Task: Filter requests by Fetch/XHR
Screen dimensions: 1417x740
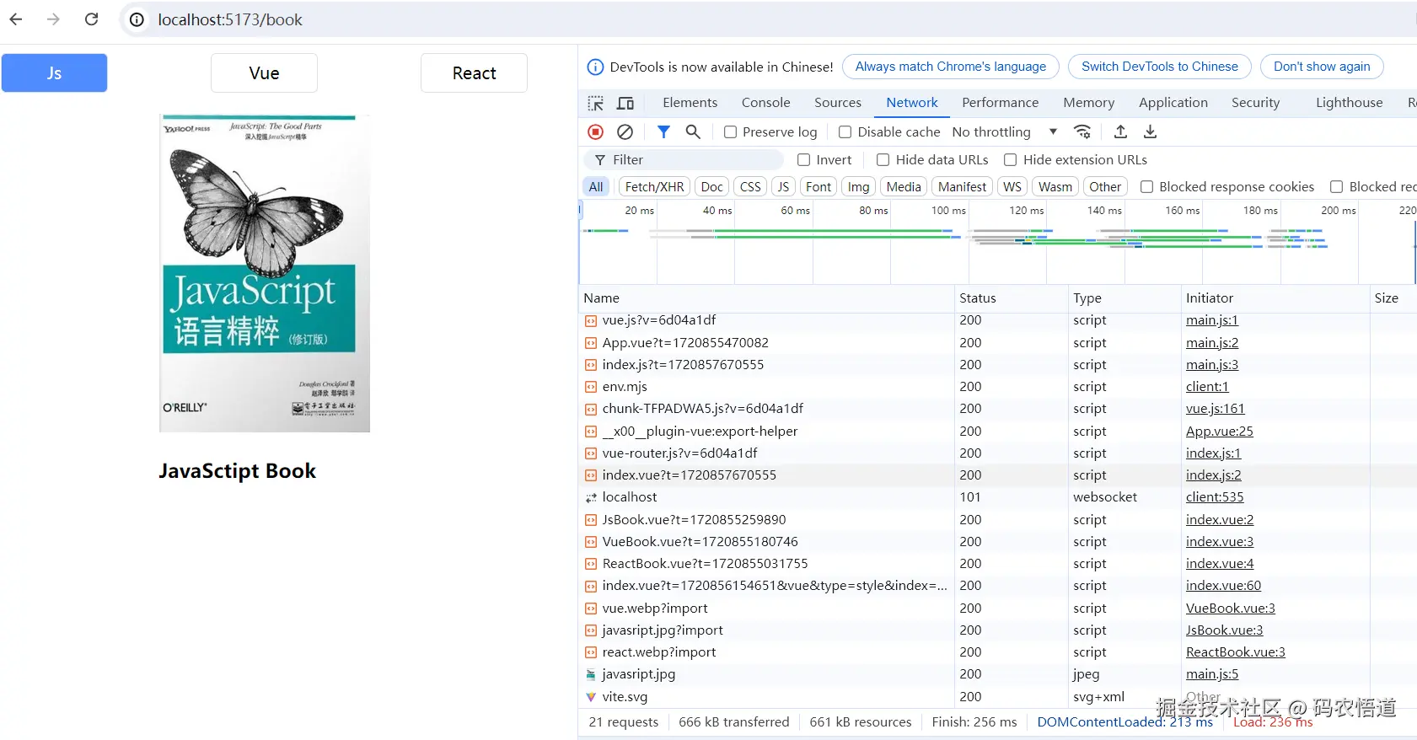Action: (x=654, y=187)
